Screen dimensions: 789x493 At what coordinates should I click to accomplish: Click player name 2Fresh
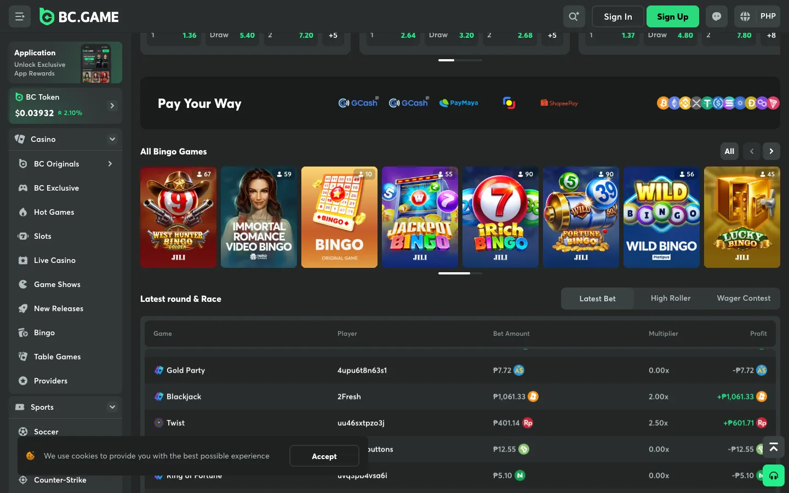click(349, 397)
